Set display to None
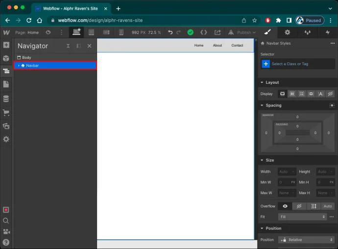The height and width of the screenshot is (249, 338). pyautogui.click(x=330, y=94)
